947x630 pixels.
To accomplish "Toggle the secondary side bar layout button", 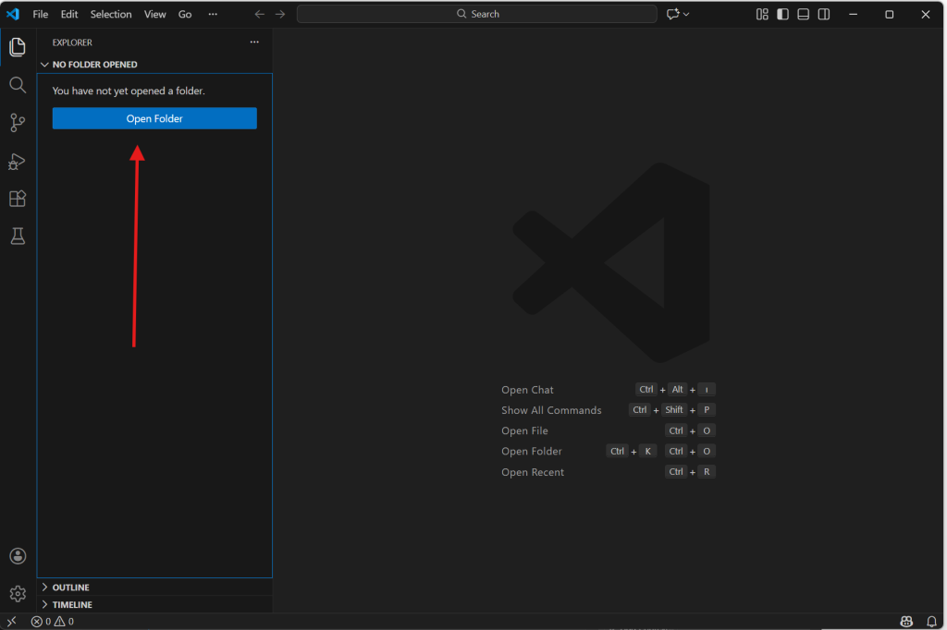I will 823,14.
